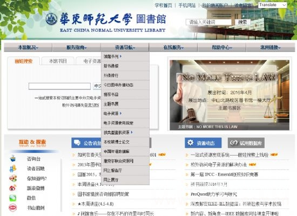Click the university emblem logo in header
Image resolution: width=297 pixels, height=216 pixels.
click(x=51, y=19)
